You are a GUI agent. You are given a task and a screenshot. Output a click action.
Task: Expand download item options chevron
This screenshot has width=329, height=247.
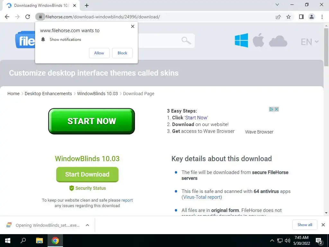(87, 225)
